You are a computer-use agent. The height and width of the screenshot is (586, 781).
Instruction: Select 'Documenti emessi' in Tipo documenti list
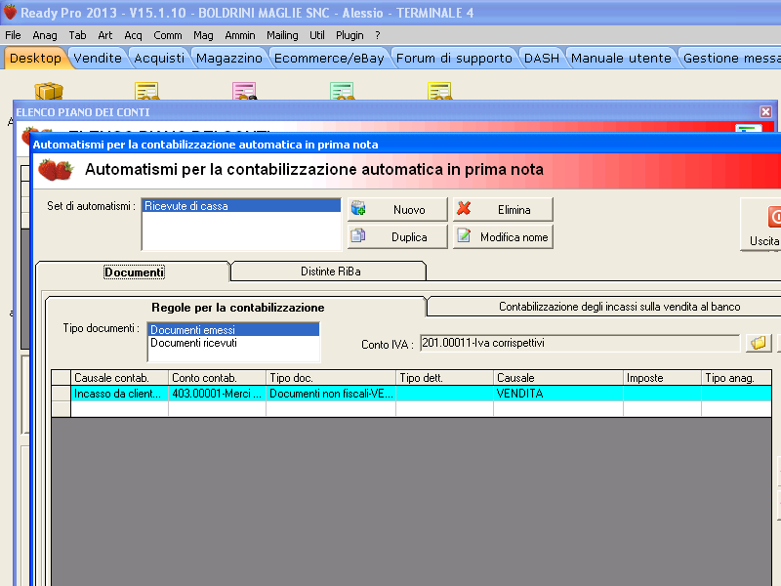click(233, 330)
